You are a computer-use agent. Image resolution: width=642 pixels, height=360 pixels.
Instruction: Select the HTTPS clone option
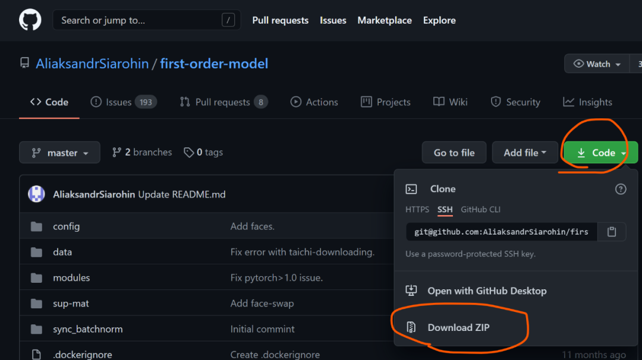(417, 210)
